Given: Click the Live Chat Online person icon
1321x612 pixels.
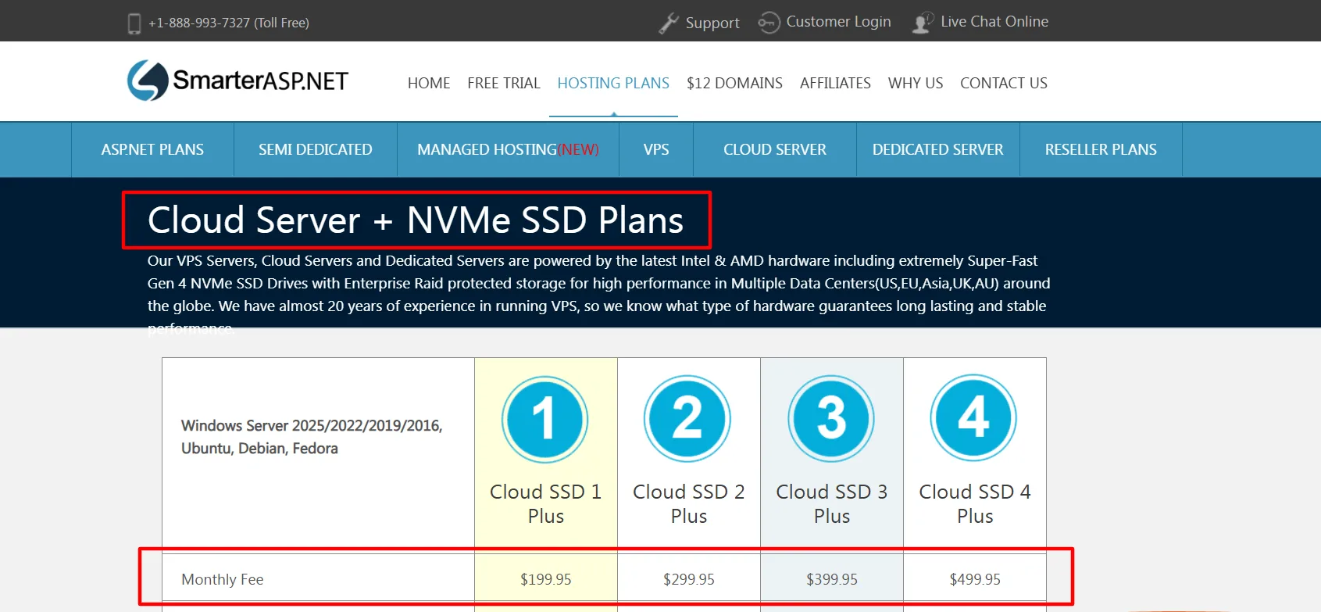Looking at the screenshot, I should point(923,23).
